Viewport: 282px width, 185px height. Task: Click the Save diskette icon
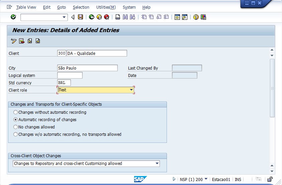point(80,17)
